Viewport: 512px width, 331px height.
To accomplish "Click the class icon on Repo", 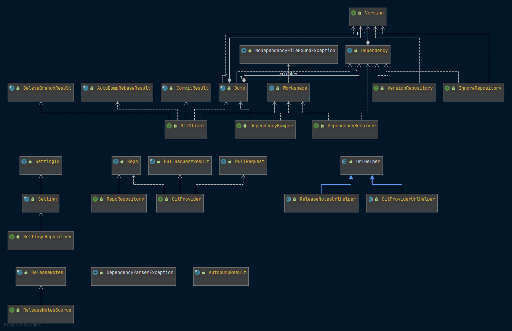I will point(116,162).
